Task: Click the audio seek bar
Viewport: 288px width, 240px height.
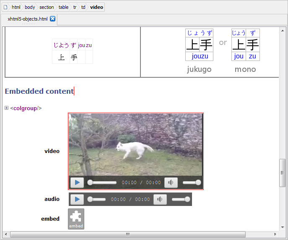Action: point(96,199)
